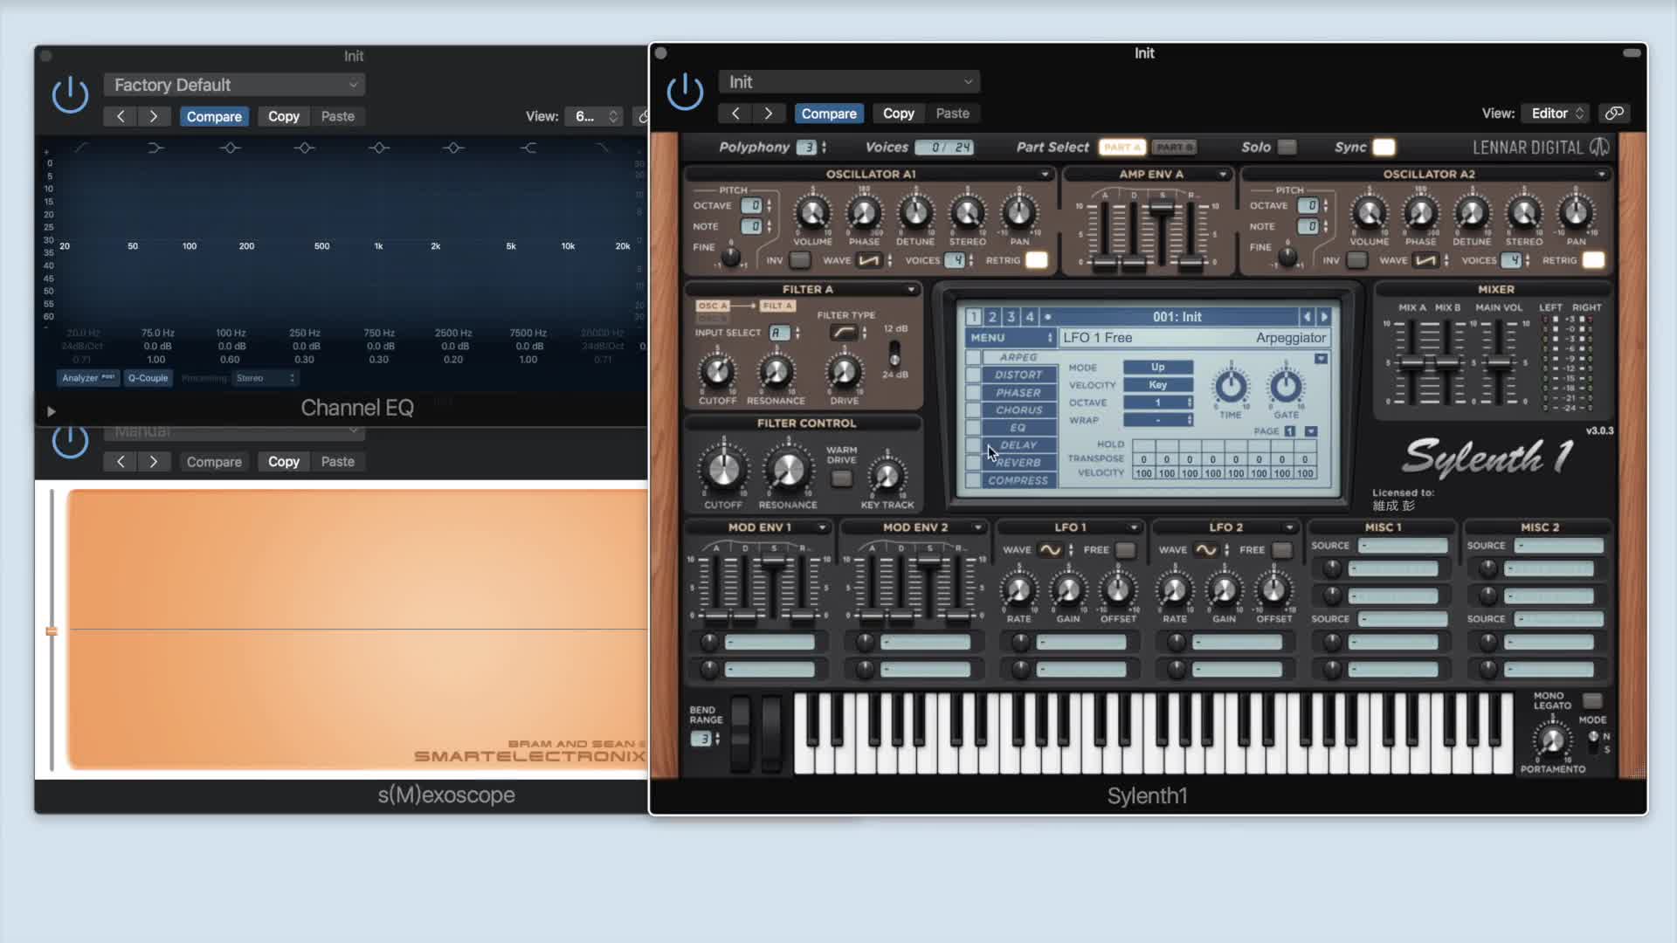Open the Editor view dropdown

coord(1556,114)
